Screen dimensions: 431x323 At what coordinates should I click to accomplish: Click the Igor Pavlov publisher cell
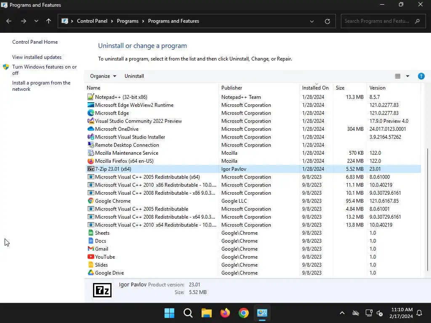click(234, 169)
